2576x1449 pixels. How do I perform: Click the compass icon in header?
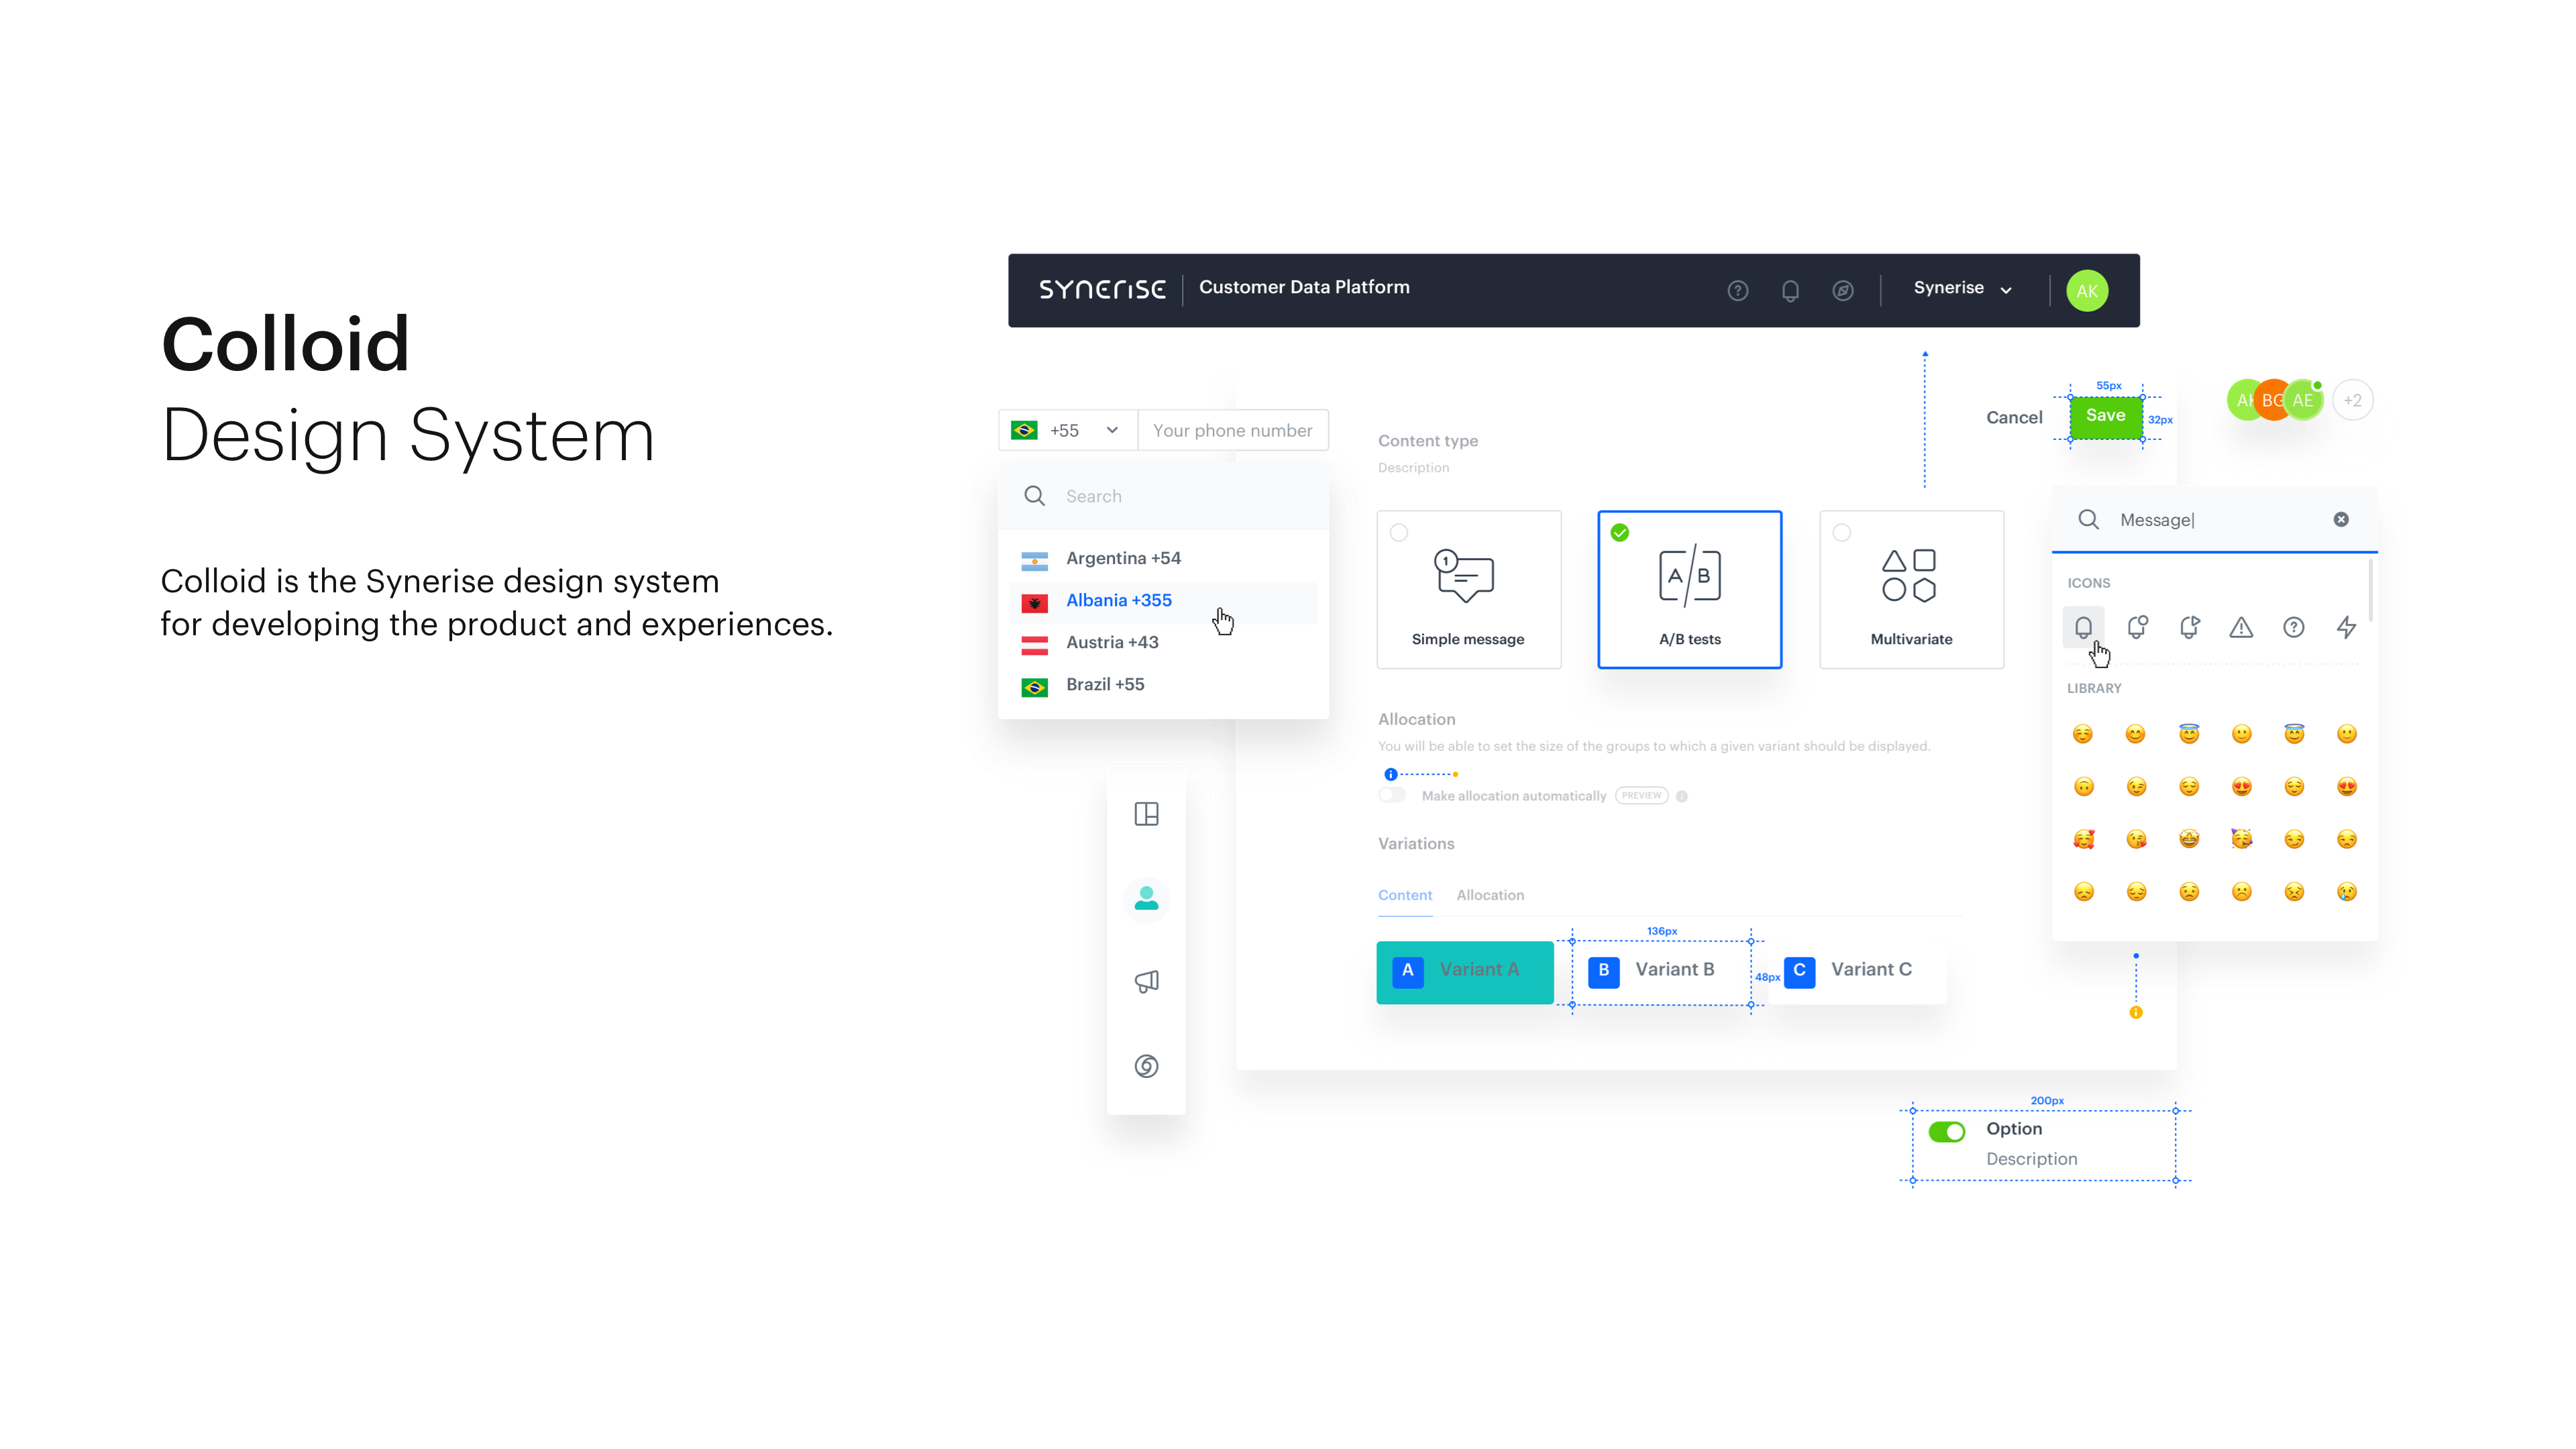click(x=1843, y=290)
